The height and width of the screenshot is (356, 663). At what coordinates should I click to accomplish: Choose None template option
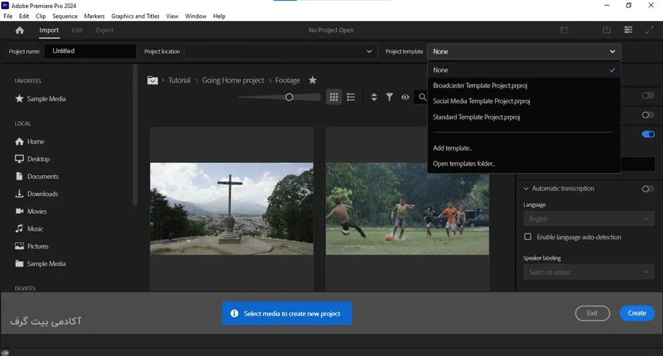pos(524,70)
